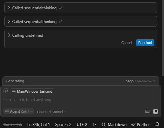The width and height of the screenshot is (164, 128).
Task: Click the Prettier double-check status icon
Action: [133, 125]
